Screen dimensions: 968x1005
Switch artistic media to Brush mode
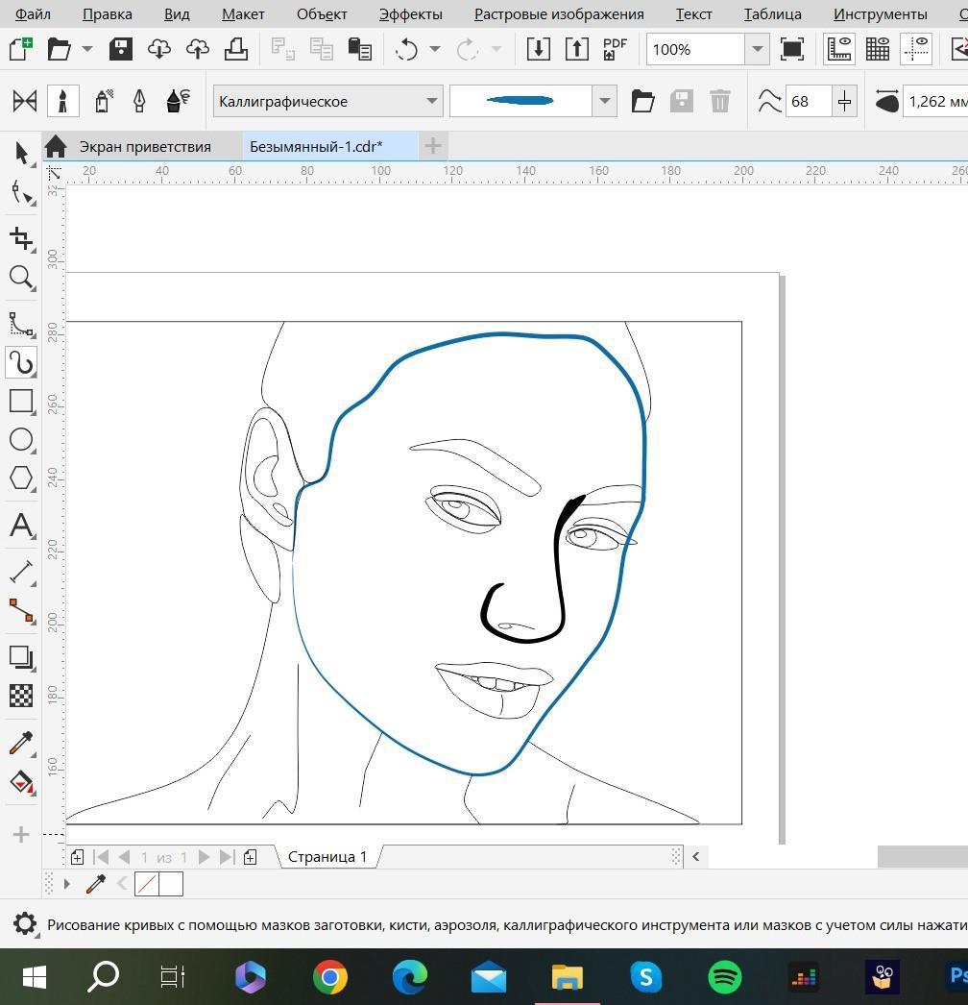click(x=63, y=101)
